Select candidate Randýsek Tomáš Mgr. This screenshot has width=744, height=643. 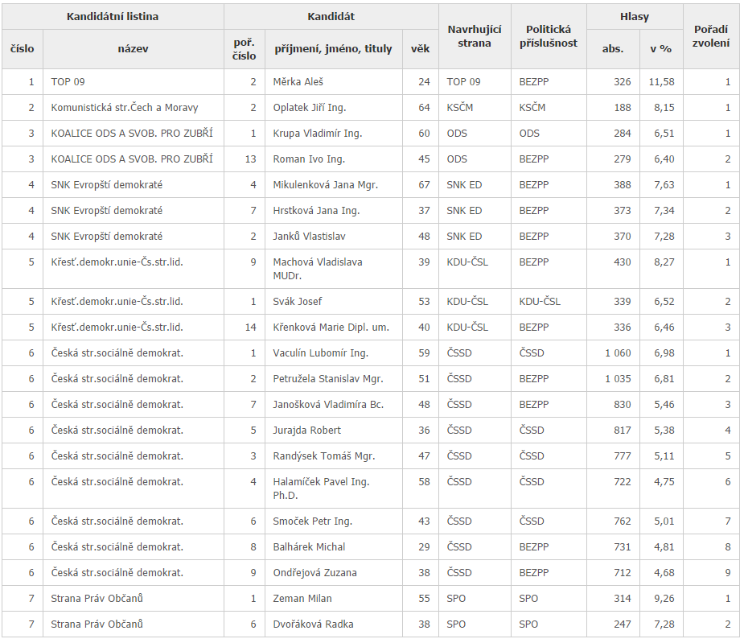tap(323, 455)
